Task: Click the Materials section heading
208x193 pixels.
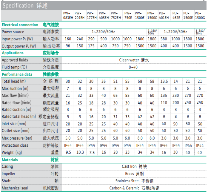Action: click(x=10, y=160)
